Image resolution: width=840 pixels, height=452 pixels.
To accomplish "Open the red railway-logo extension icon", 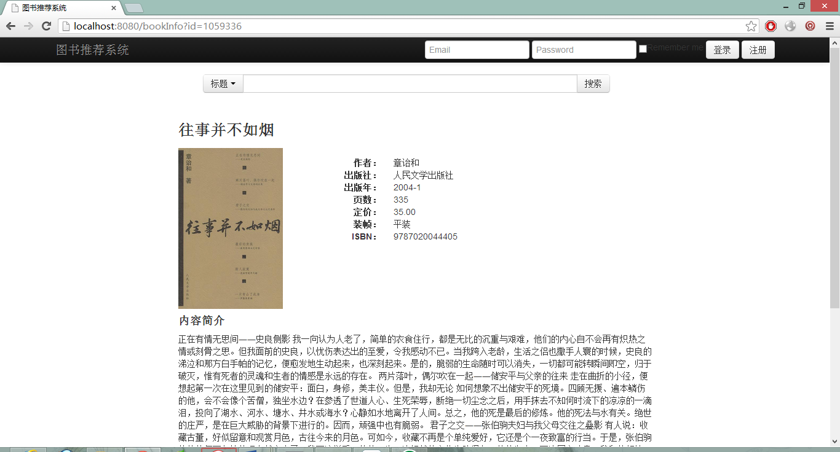I will point(810,26).
